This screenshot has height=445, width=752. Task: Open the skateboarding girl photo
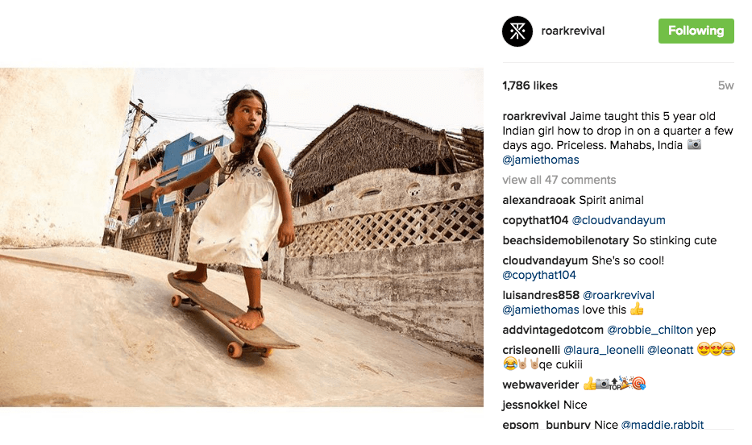click(x=242, y=237)
